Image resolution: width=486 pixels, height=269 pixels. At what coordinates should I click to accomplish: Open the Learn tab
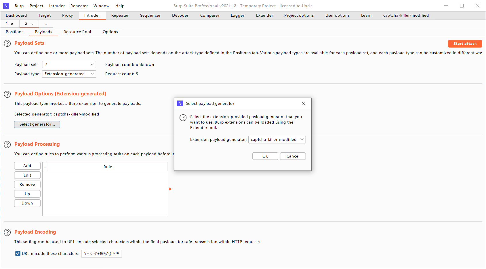coord(366,16)
